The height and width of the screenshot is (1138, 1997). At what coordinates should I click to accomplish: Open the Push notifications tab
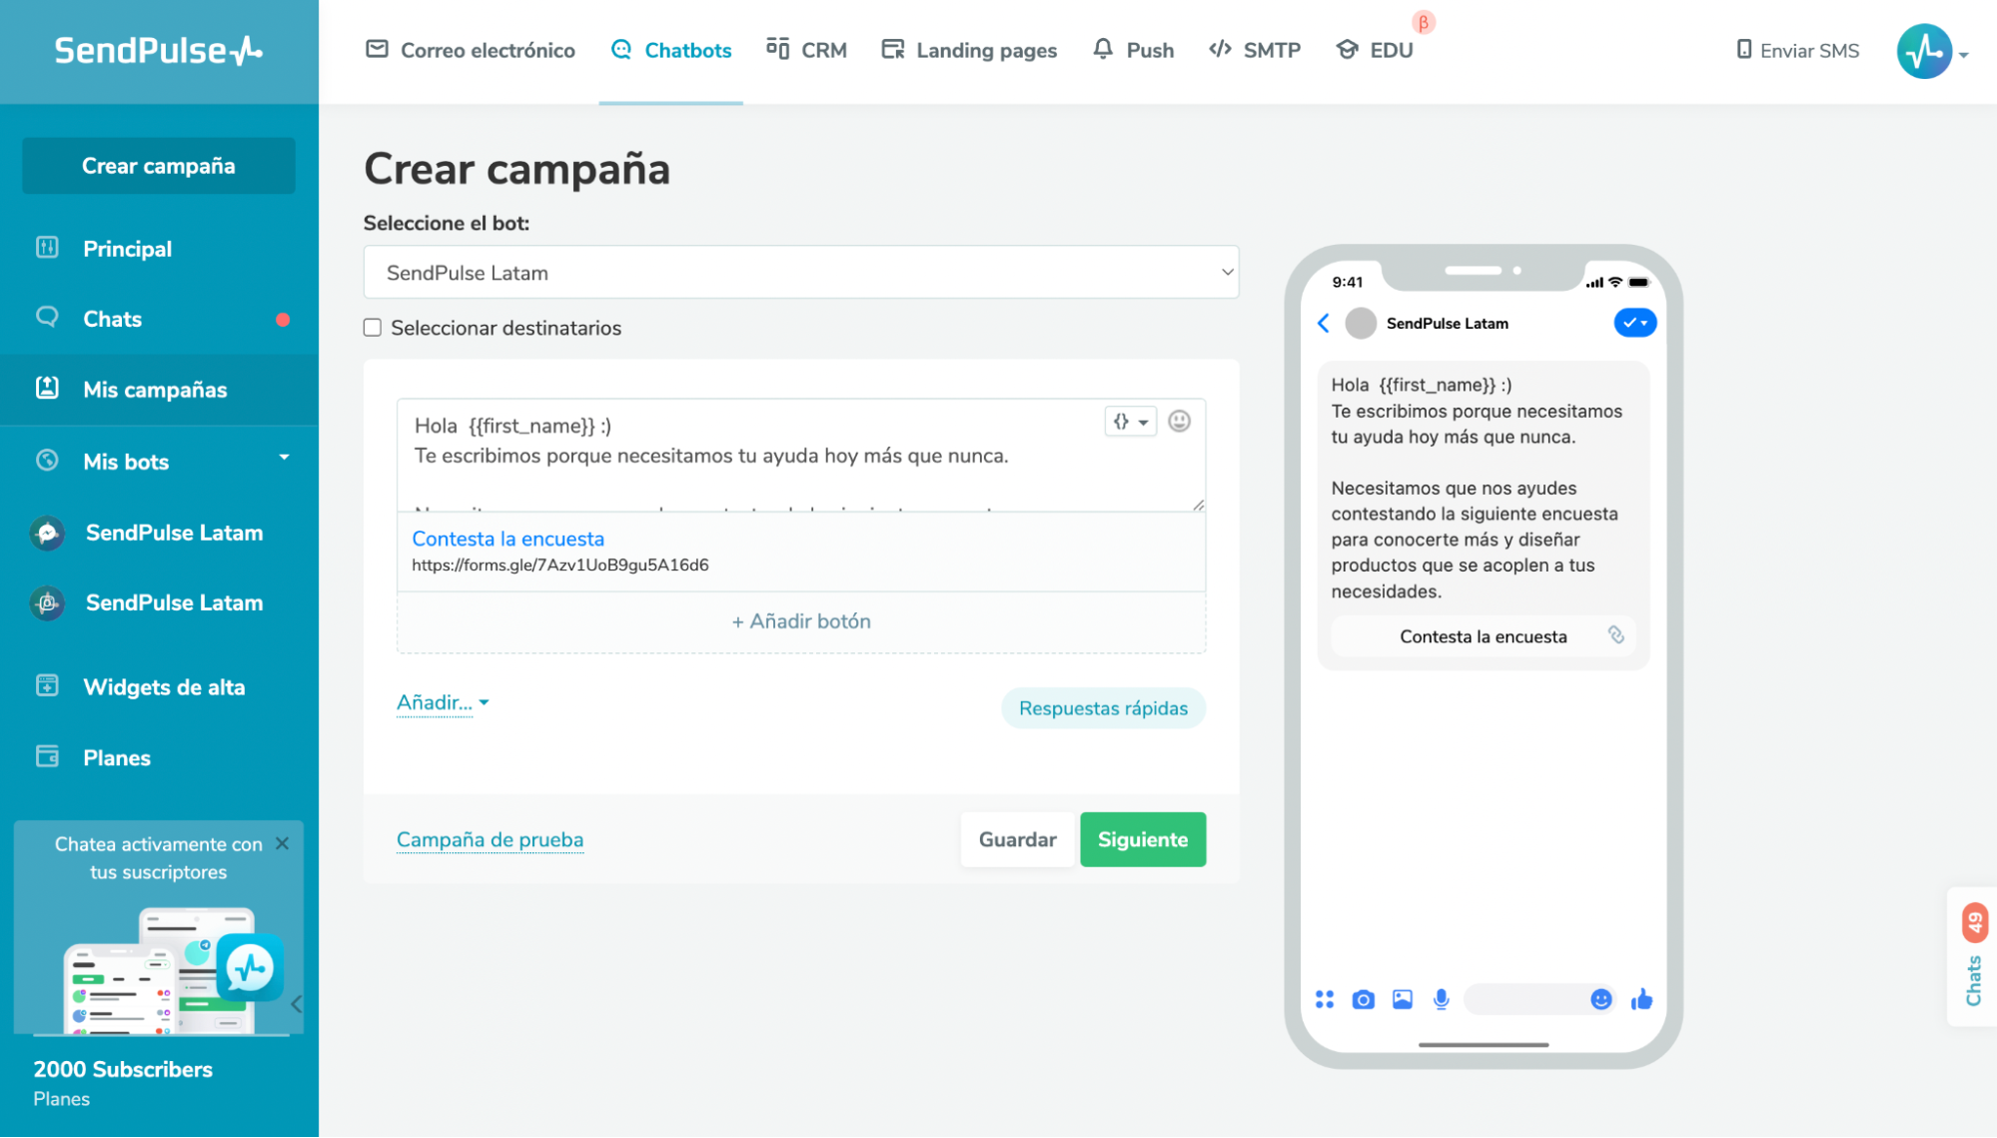1133,50
